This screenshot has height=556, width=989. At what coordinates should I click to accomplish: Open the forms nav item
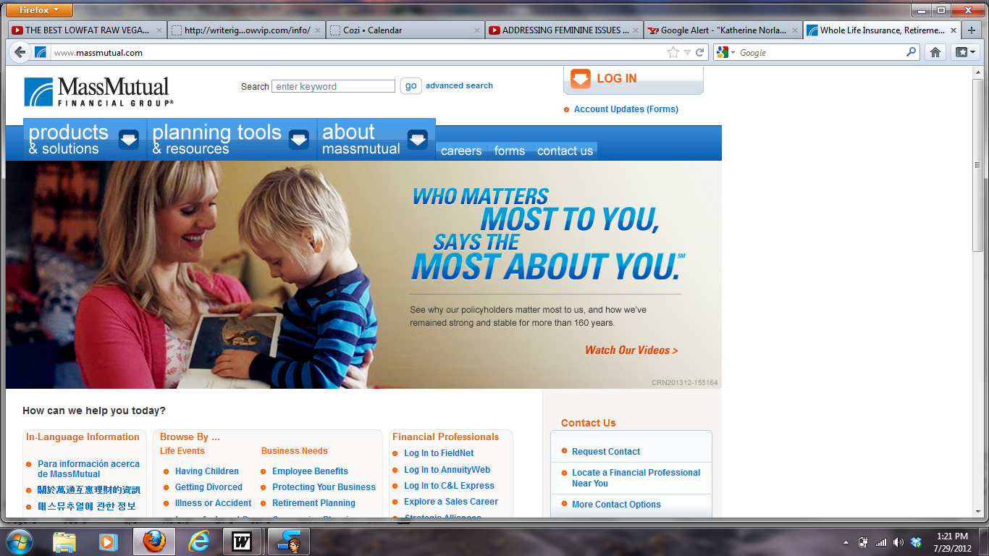click(510, 151)
